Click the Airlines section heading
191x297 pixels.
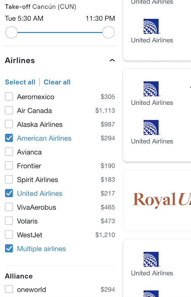(x=20, y=60)
